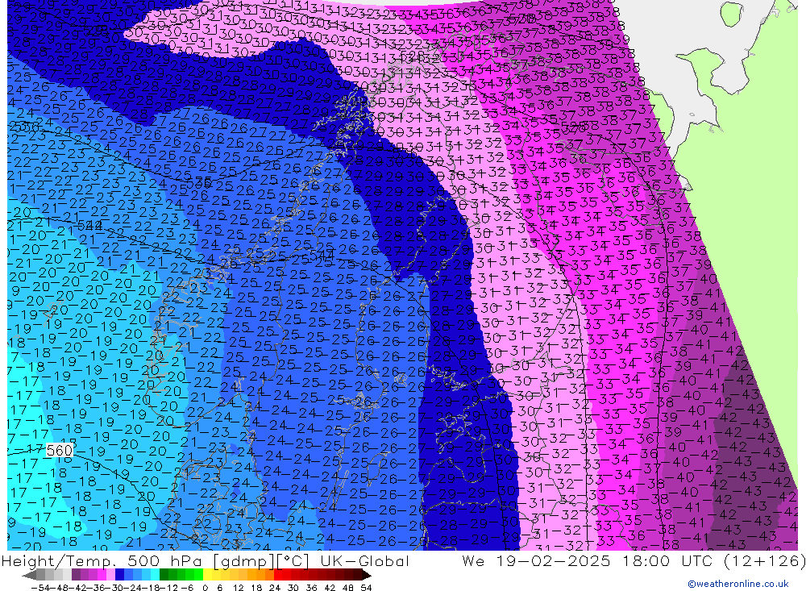Screen dimensions: 806x591
Task: Select the bright red legend swatch near 24
Action: pos(278,575)
